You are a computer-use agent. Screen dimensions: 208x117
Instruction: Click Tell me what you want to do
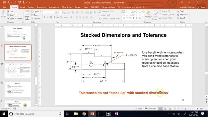pyautogui.click(x=132, y=7)
